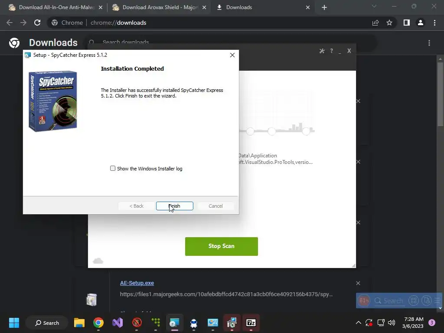444x333 pixels.
Task: Click the scan stage slider first knob
Action: pos(250,131)
